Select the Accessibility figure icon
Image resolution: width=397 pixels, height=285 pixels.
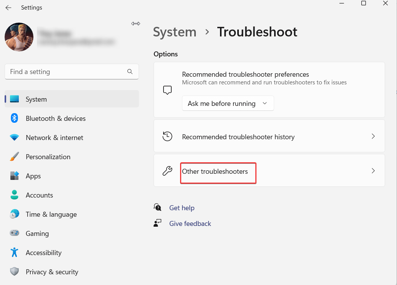click(x=14, y=252)
